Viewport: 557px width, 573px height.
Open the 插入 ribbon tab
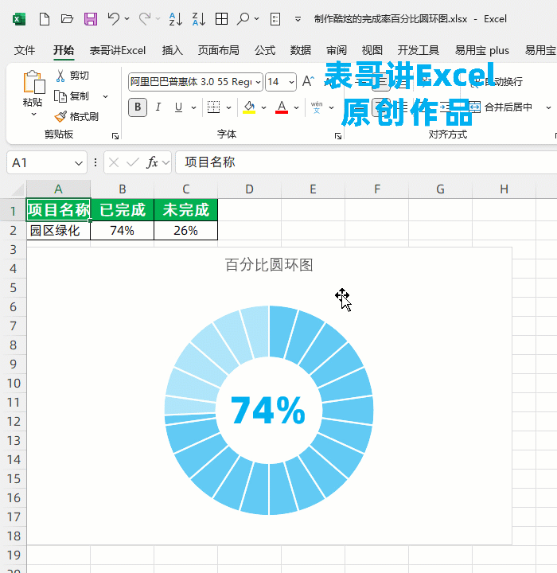pyautogui.click(x=172, y=50)
